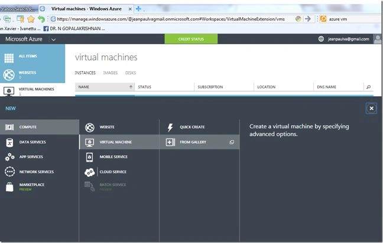The height and width of the screenshot is (243, 383).
Task: Open the Compute category
Action: click(x=40, y=127)
